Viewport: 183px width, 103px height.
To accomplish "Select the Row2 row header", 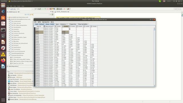I will [39, 31].
